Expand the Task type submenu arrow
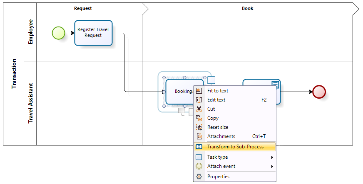The image size is (363, 184). click(x=272, y=157)
